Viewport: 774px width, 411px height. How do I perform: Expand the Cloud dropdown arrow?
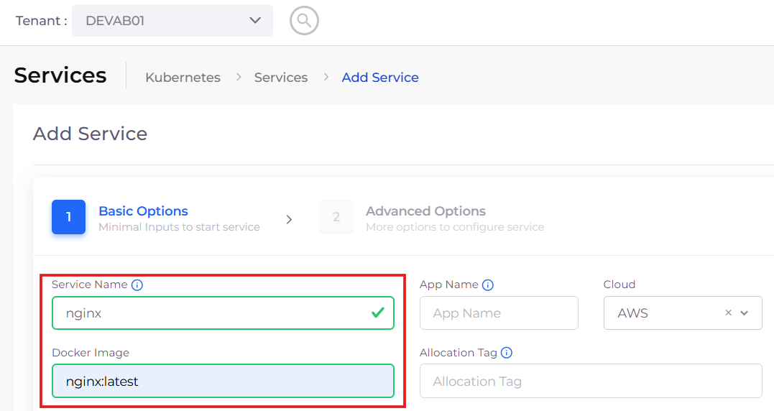tap(745, 313)
